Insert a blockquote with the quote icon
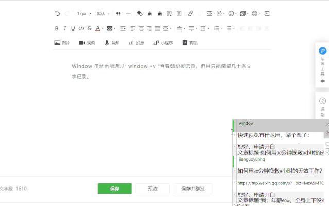Screen dimensions: 329x206 pyautogui.click(x=118, y=14)
